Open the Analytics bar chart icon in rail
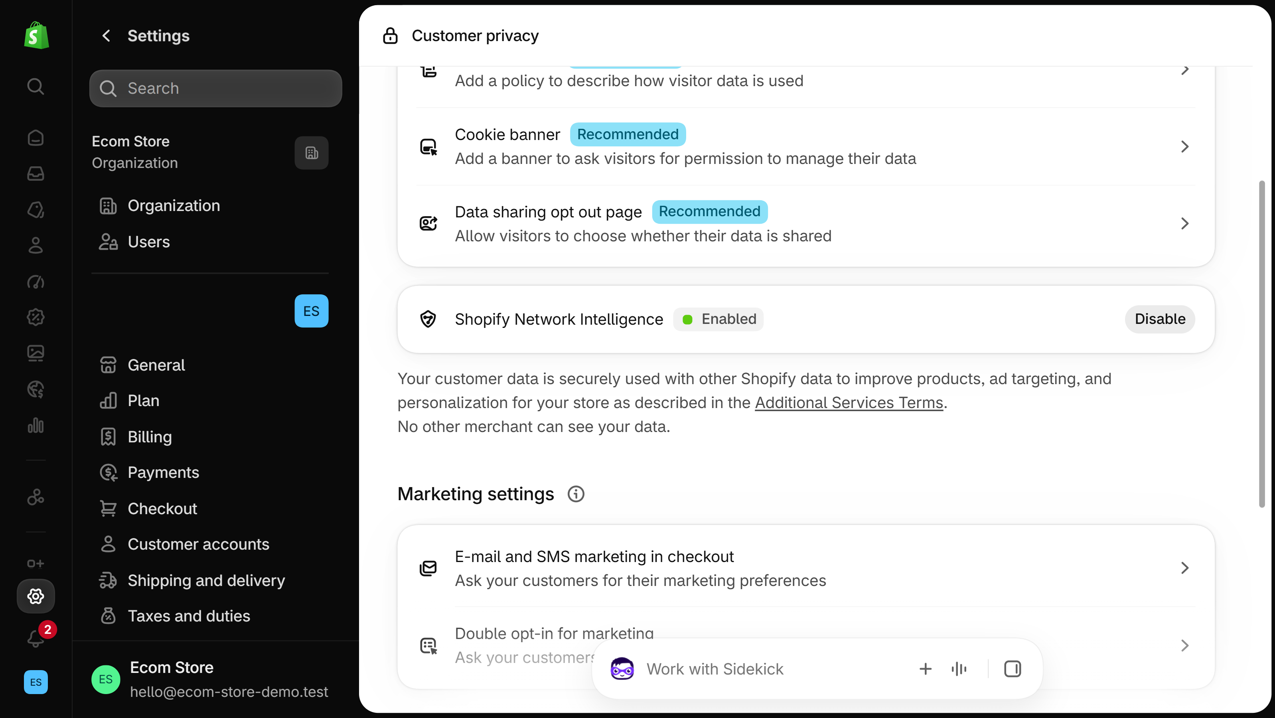The image size is (1275, 718). (x=36, y=426)
